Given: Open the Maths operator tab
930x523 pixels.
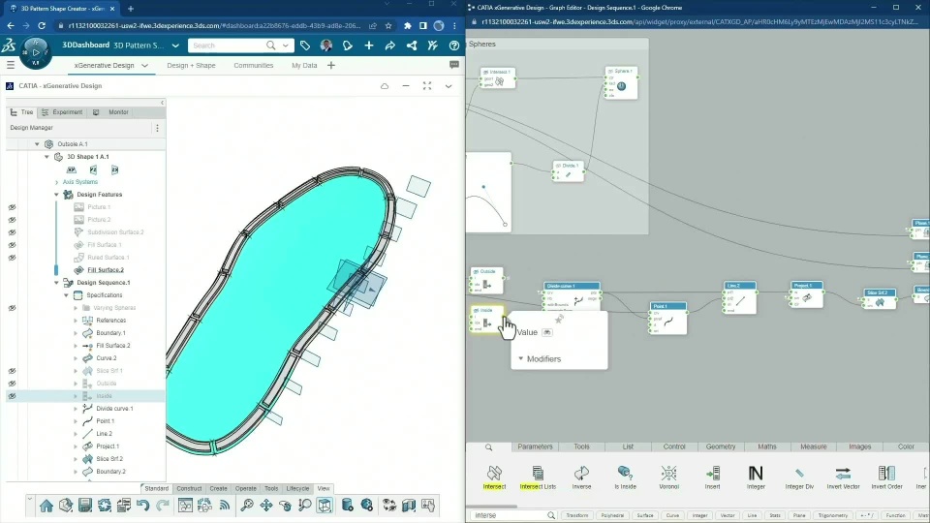Looking at the screenshot, I should coord(767,446).
